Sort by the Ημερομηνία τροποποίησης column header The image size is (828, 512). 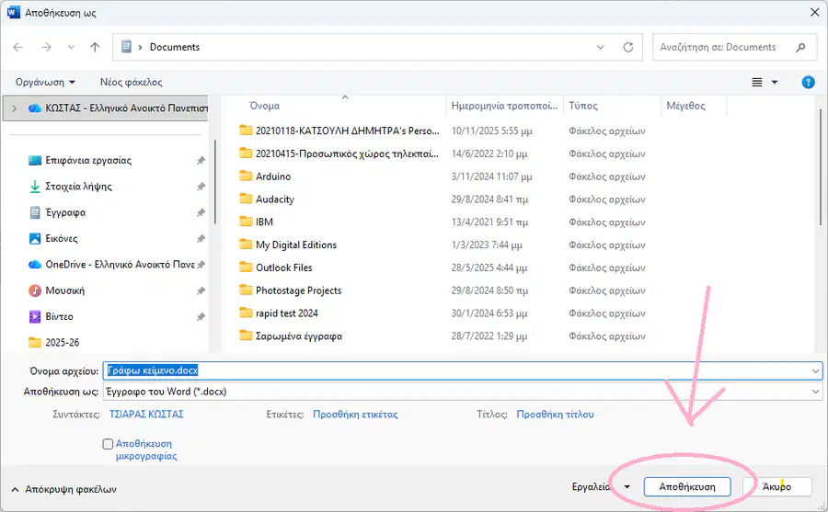pos(505,106)
